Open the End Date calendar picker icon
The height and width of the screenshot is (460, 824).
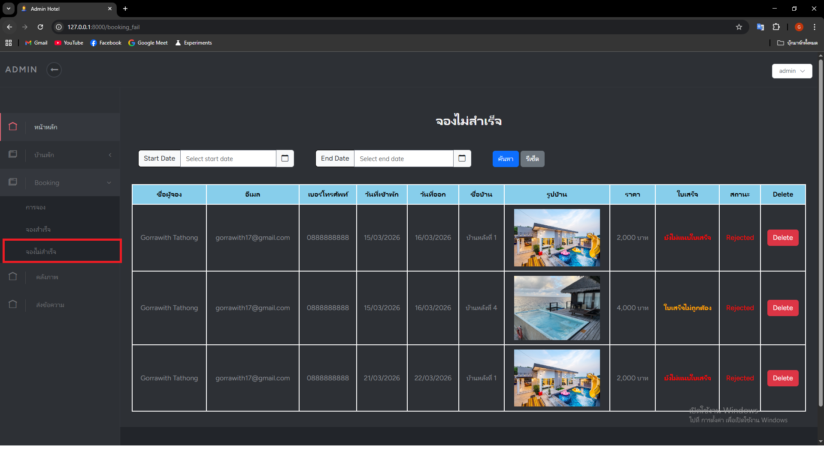point(462,158)
